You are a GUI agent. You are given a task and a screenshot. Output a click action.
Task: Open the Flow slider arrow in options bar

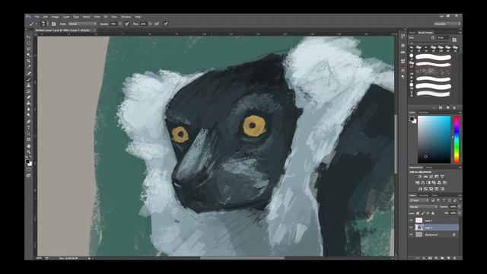pos(150,24)
